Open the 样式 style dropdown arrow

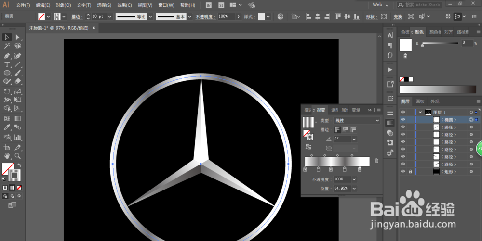click(268, 16)
